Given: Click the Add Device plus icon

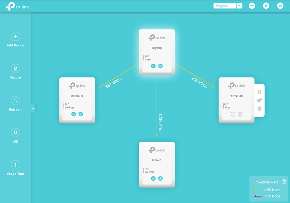Looking at the screenshot, I should 16,37.
